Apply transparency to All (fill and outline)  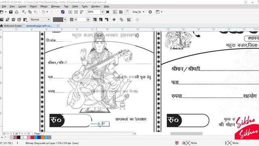(95, 19)
